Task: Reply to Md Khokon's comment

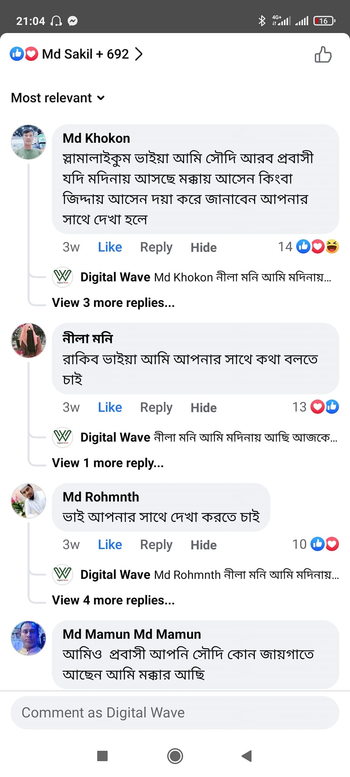Action: pyautogui.click(x=156, y=247)
